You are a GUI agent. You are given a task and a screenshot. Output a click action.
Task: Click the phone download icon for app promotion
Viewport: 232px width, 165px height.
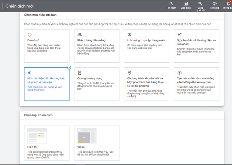click(80, 73)
